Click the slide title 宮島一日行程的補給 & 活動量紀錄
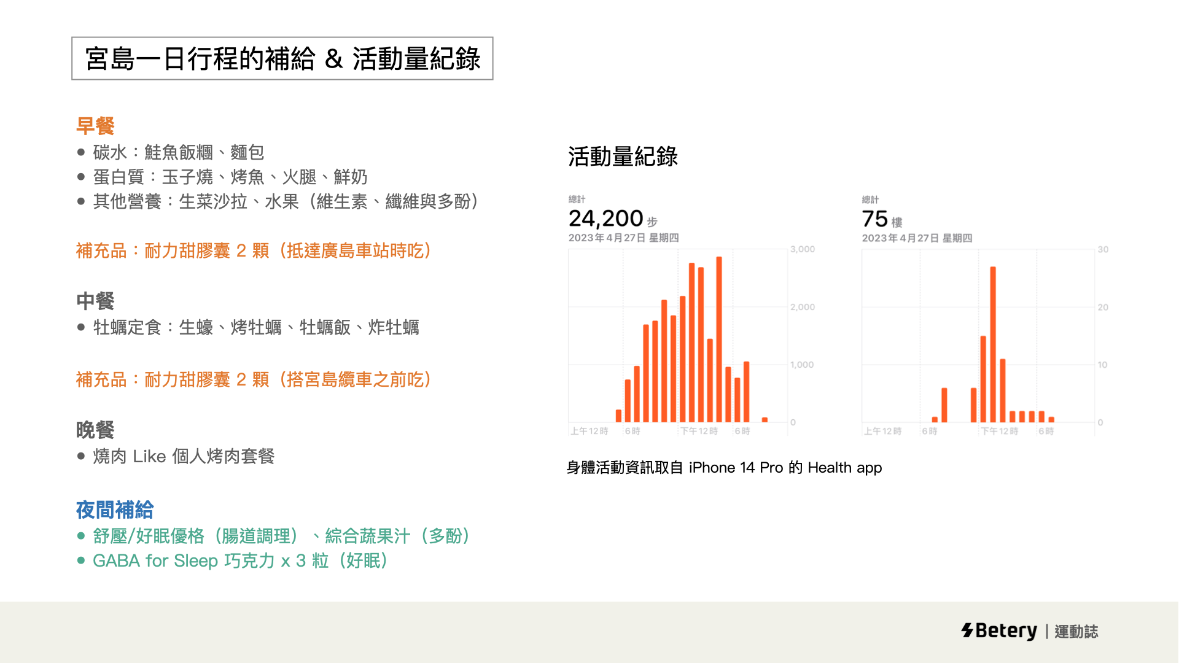 point(282,59)
